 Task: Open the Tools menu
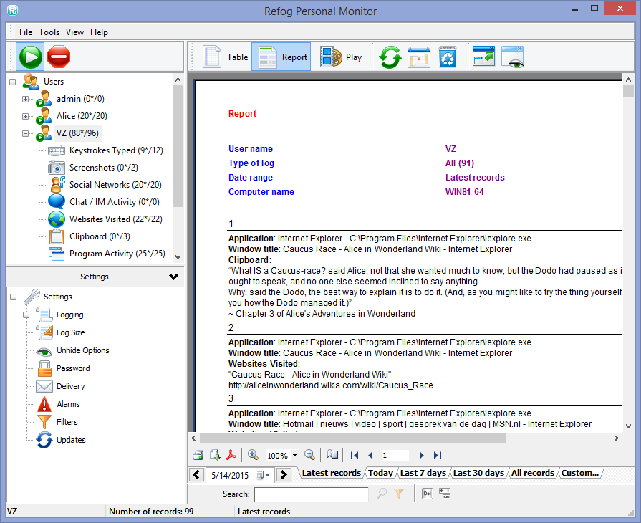click(49, 32)
